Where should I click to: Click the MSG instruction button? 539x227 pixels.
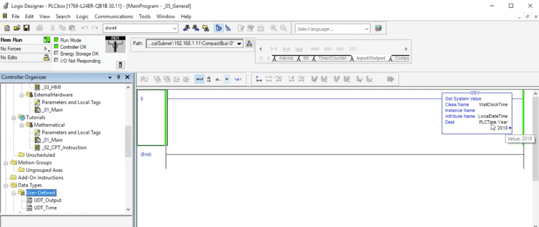point(315,49)
